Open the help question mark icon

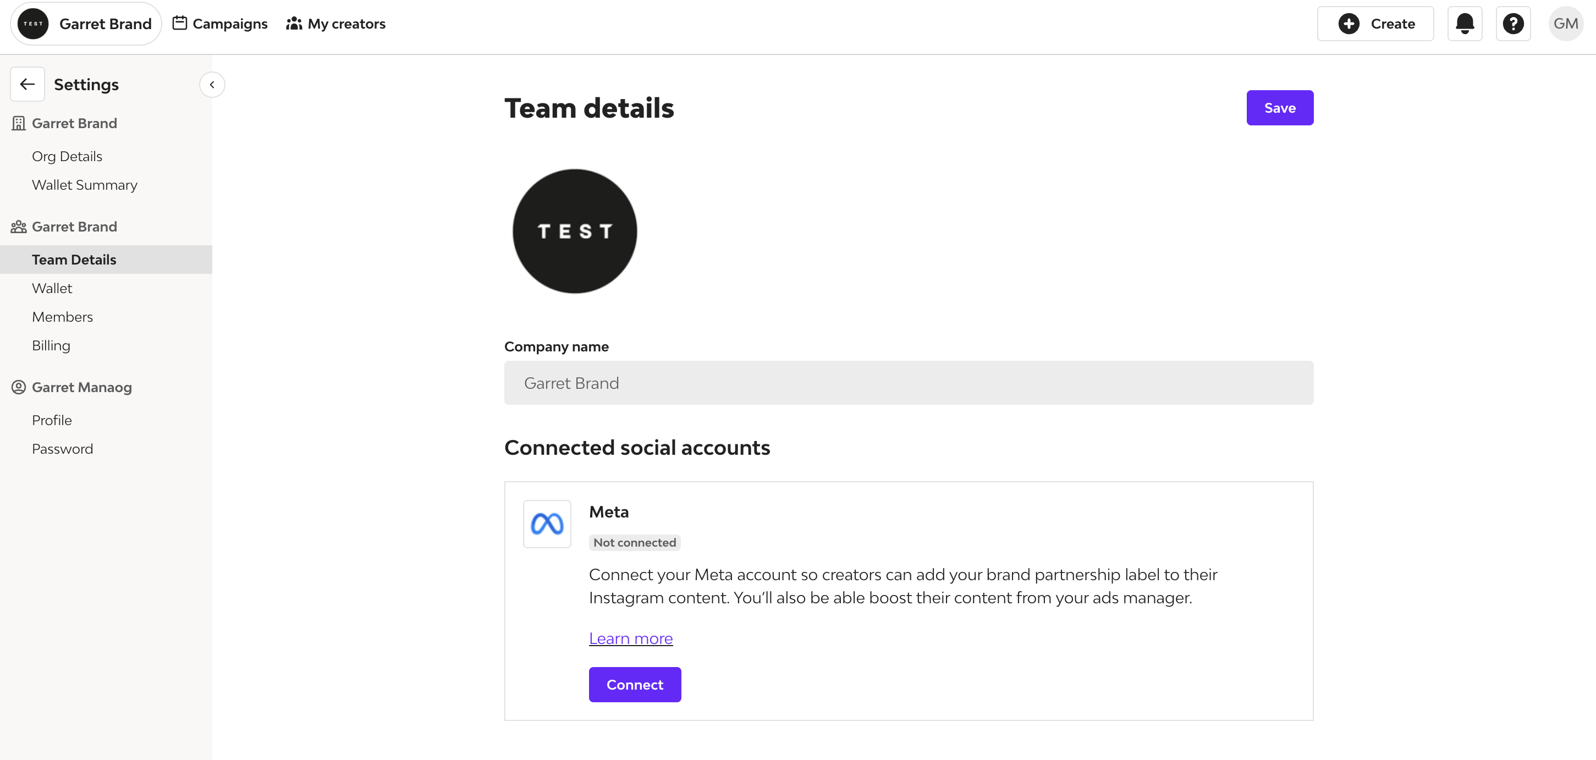pos(1513,24)
